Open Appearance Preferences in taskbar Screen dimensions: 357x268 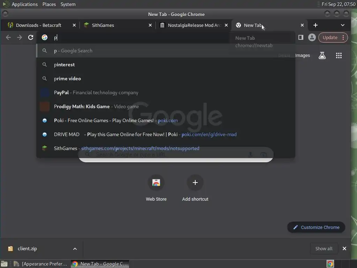coord(40,264)
